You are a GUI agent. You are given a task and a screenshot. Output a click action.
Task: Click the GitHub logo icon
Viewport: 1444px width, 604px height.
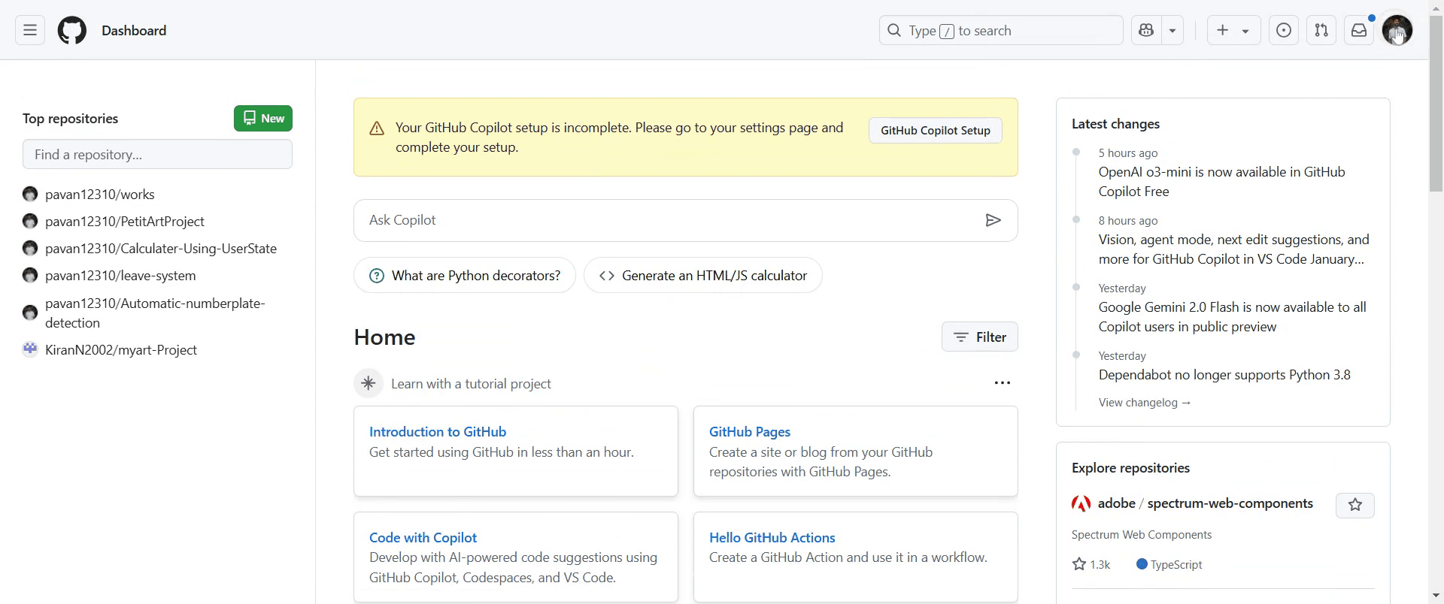[x=72, y=30]
